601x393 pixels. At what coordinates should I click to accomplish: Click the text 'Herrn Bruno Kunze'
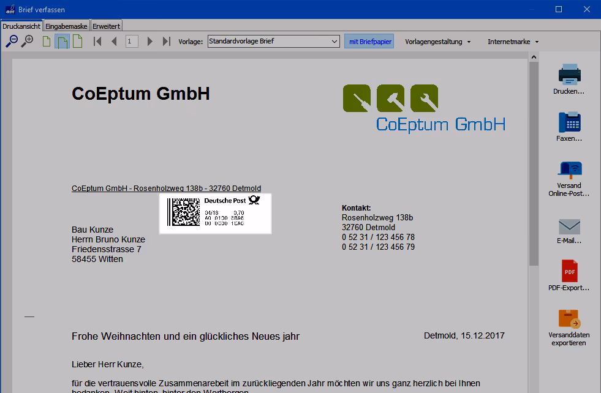[108, 239]
